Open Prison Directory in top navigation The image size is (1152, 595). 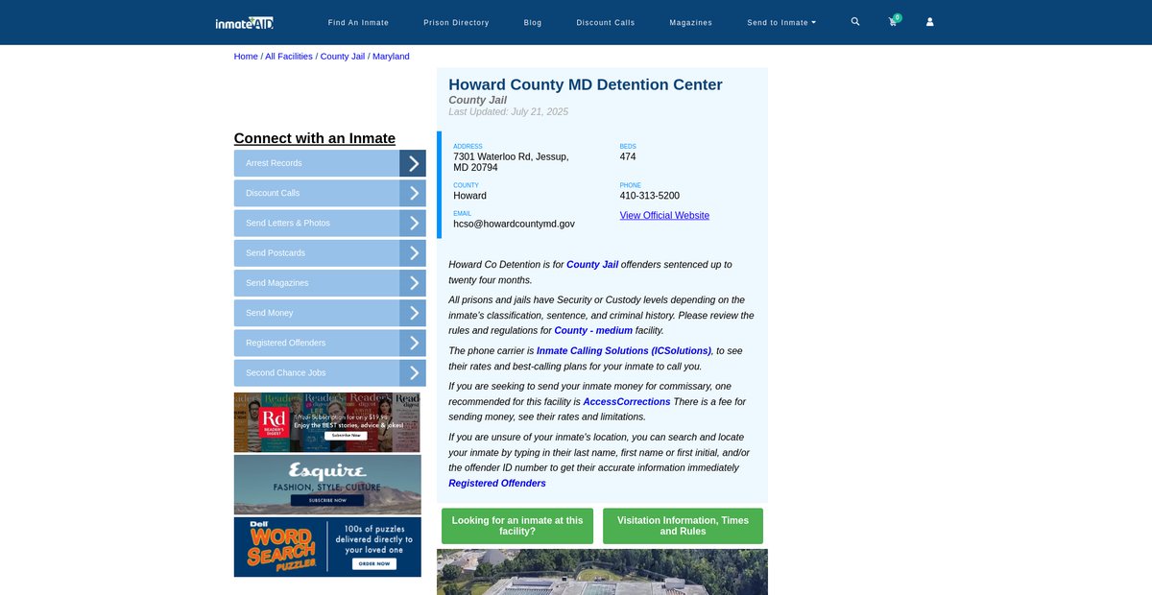456,22
